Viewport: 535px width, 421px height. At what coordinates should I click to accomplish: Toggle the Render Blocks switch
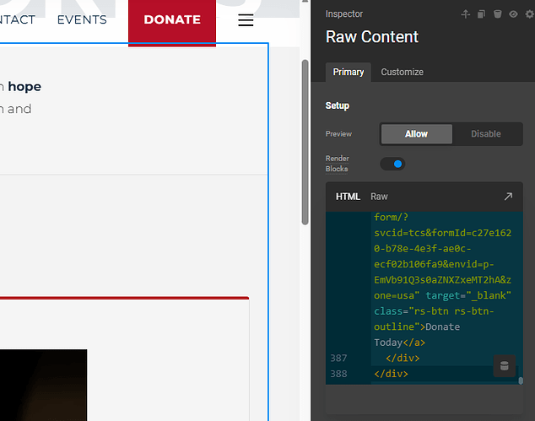392,164
